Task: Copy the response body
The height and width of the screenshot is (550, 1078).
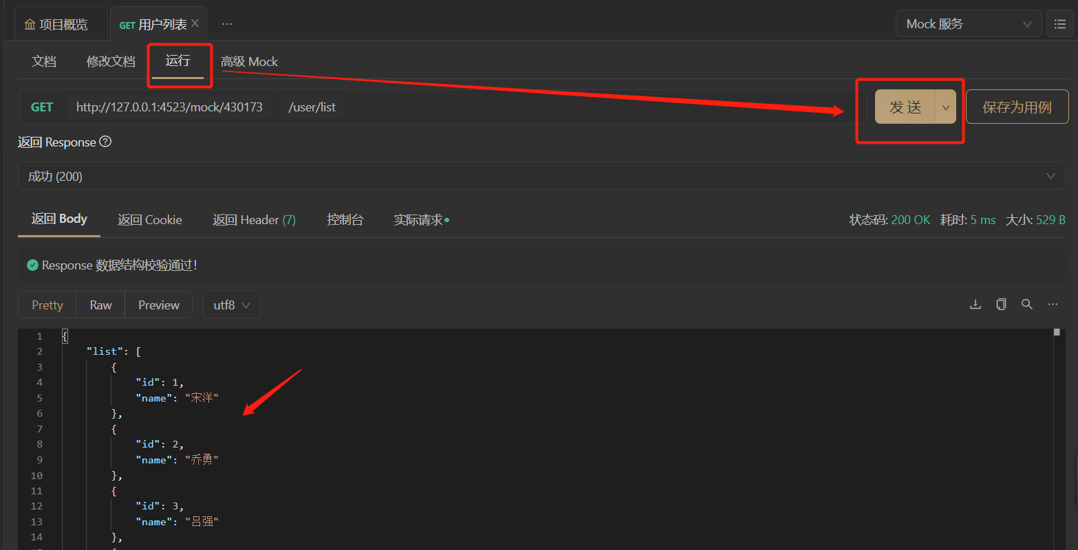Action: [1001, 304]
